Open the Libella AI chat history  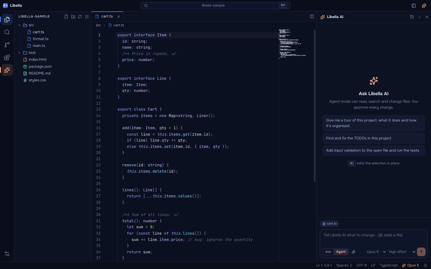(x=412, y=17)
